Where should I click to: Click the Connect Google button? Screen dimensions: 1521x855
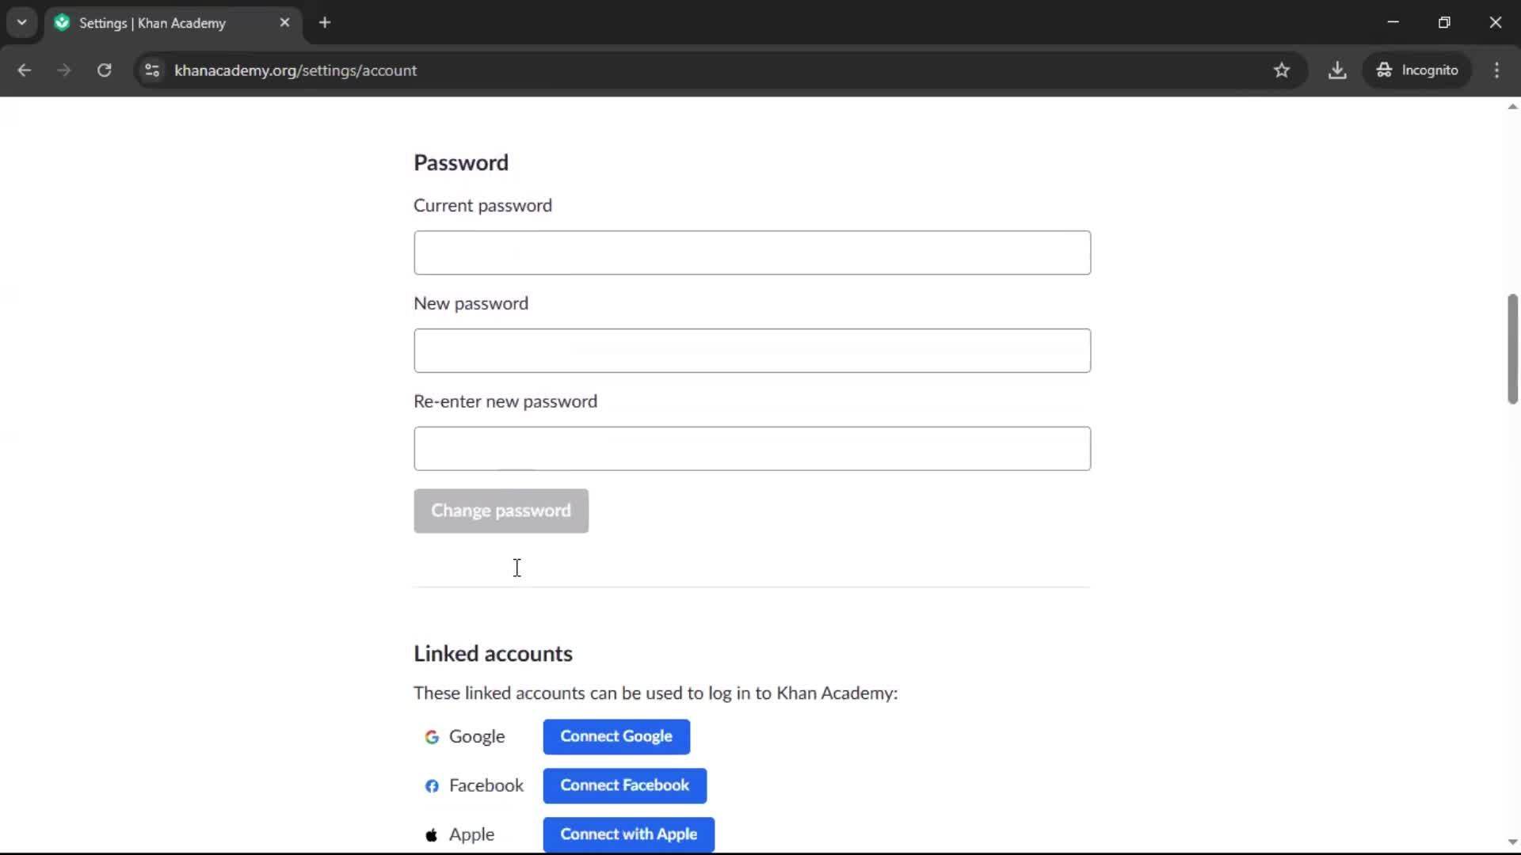(616, 736)
